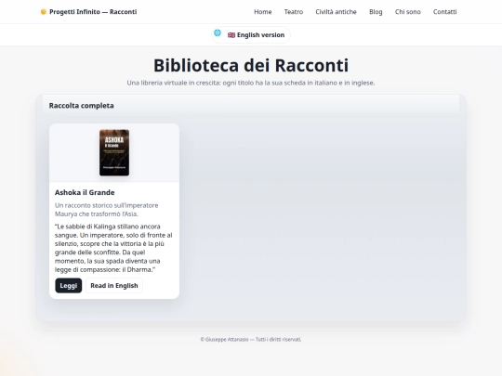Click the Leggi button

click(x=69, y=286)
